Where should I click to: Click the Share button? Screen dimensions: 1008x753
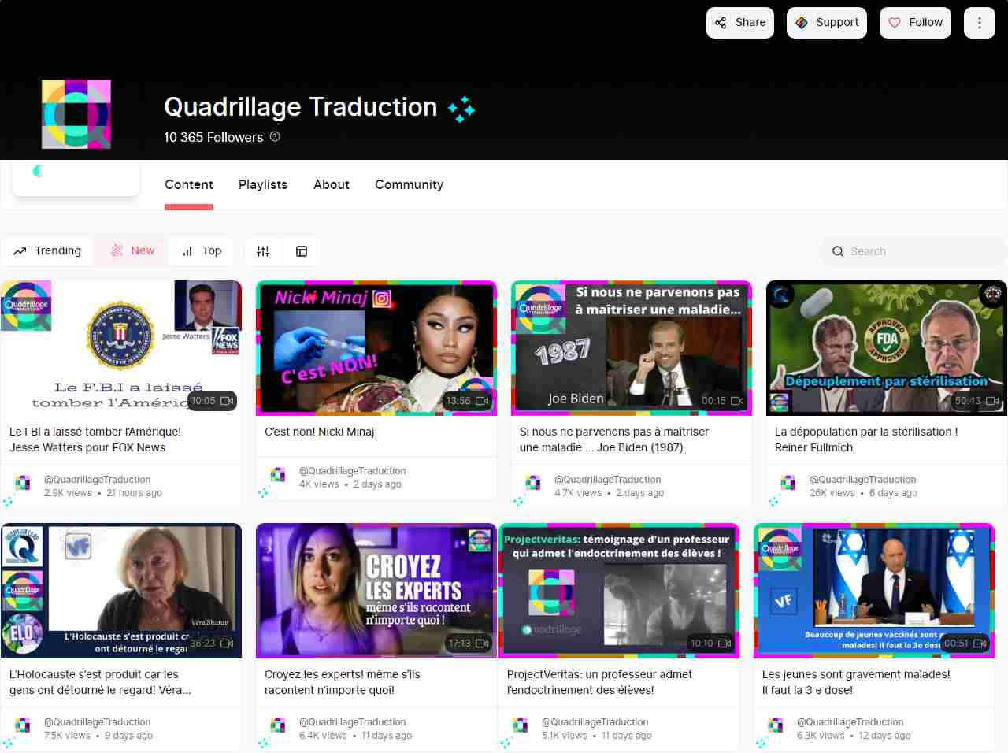coord(740,23)
